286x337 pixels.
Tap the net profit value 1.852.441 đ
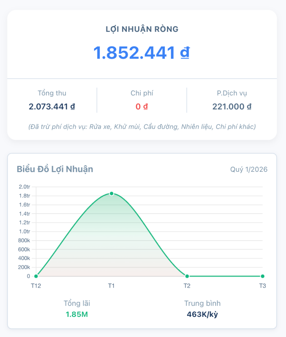point(143,51)
